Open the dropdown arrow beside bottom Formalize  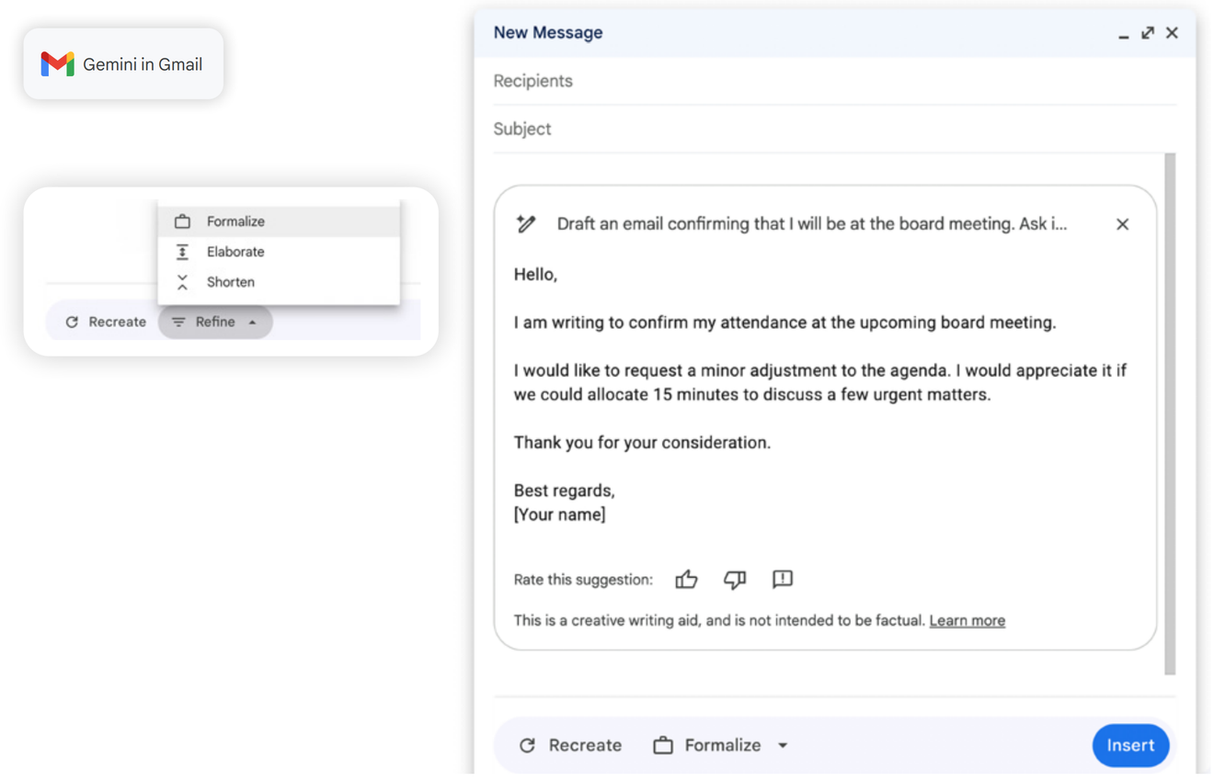point(783,746)
